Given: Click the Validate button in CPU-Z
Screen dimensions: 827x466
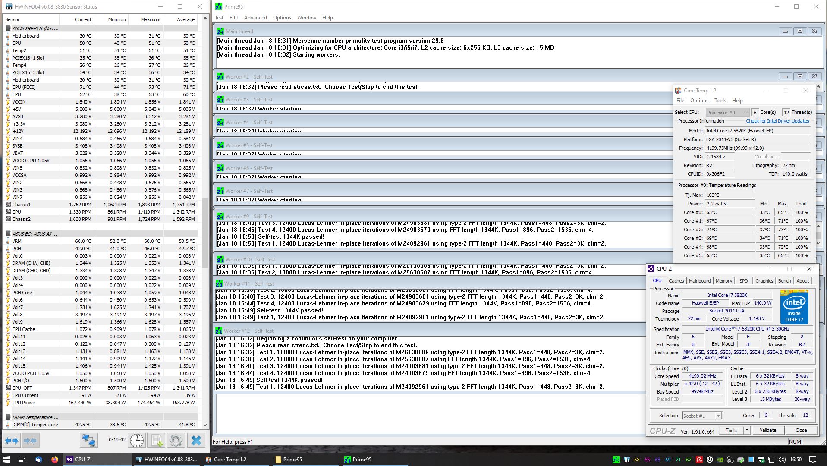Looking at the screenshot, I should click(x=768, y=430).
